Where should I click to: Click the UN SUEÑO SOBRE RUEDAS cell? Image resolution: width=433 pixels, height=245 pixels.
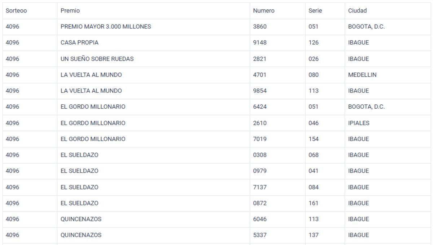[97, 59]
